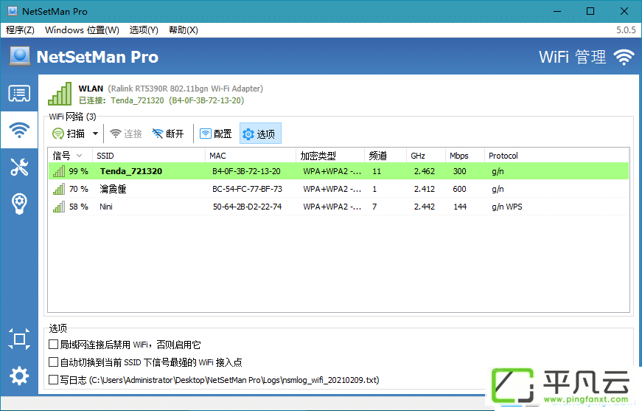Viewport: 642px width, 411px height.
Task: Open the 配置 profile button
Action: pos(215,134)
